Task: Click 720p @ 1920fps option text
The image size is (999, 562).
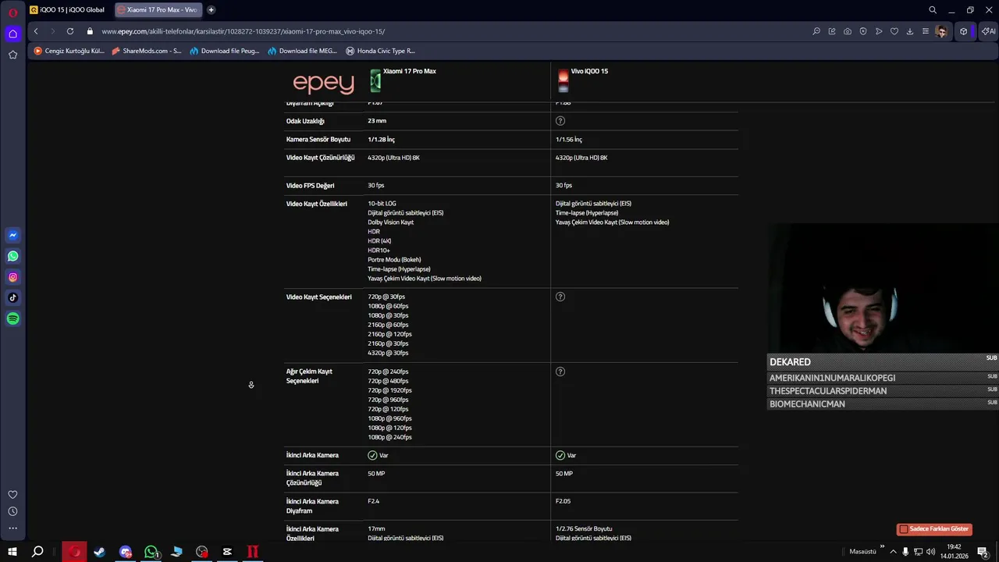Action: click(x=389, y=390)
